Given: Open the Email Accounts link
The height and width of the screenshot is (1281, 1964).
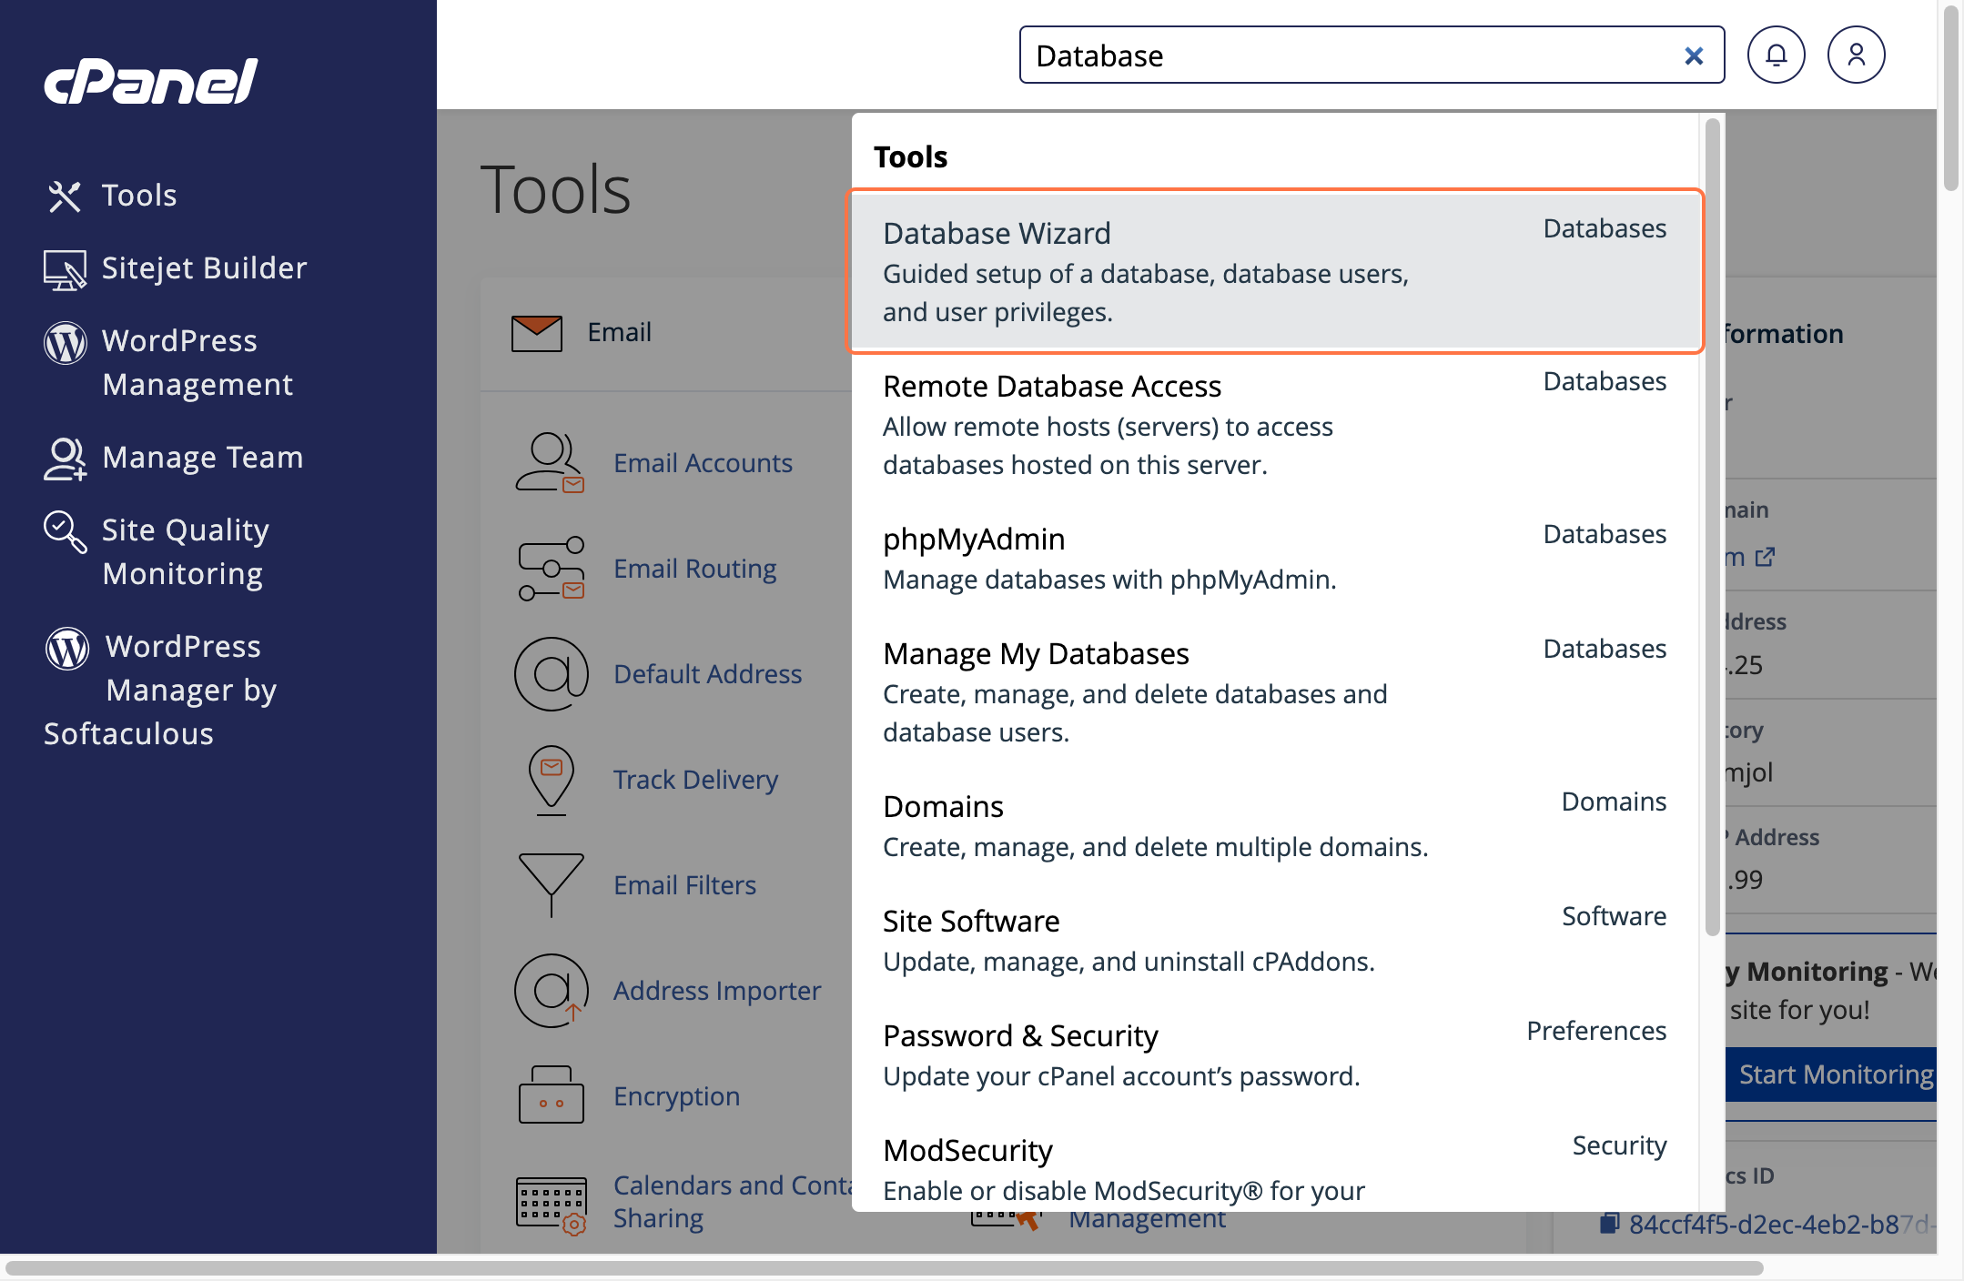Looking at the screenshot, I should [x=703, y=463].
